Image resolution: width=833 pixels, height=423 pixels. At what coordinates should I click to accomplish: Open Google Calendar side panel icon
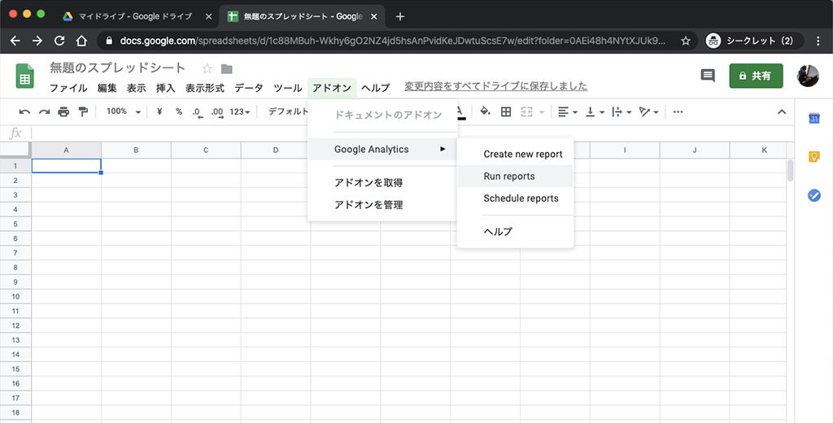(813, 118)
